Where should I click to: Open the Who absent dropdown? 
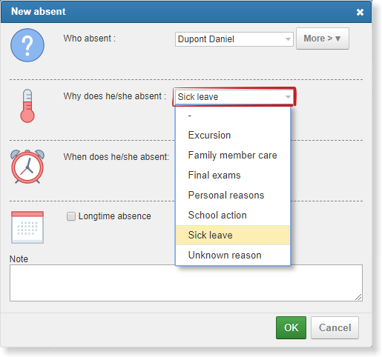coord(234,39)
